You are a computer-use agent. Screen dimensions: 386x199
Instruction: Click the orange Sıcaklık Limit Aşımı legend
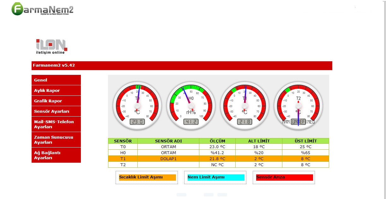point(147,177)
